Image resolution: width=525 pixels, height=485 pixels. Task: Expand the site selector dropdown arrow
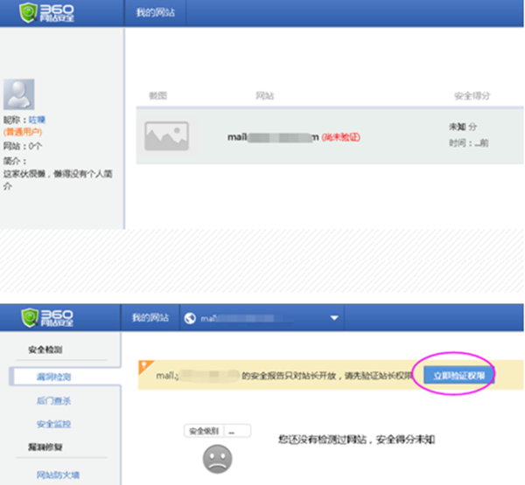point(334,318)
